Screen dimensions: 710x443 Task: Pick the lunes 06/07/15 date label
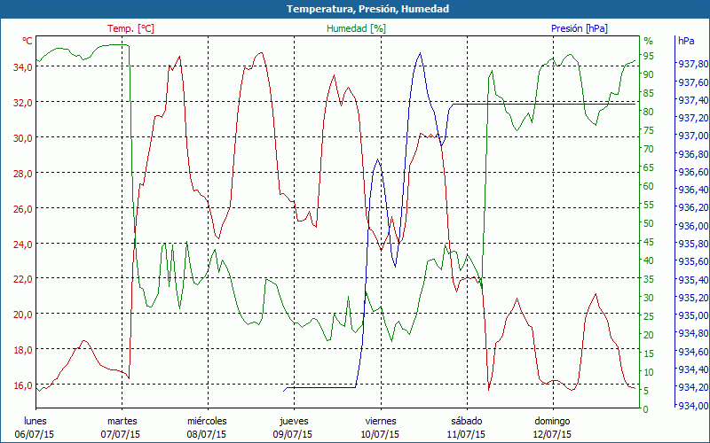[x=35, y=428]
